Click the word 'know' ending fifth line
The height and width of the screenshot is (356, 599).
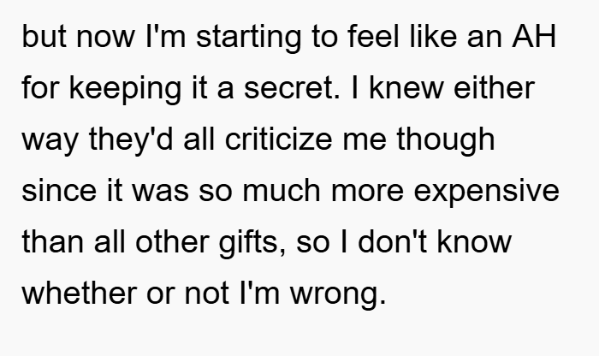tap(474, 241)
